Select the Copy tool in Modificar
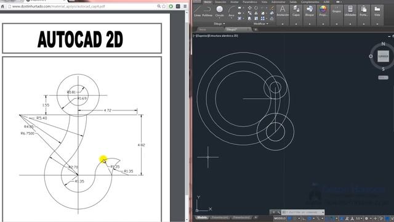This screenshot has width=394, height=222. coord(249,13)
